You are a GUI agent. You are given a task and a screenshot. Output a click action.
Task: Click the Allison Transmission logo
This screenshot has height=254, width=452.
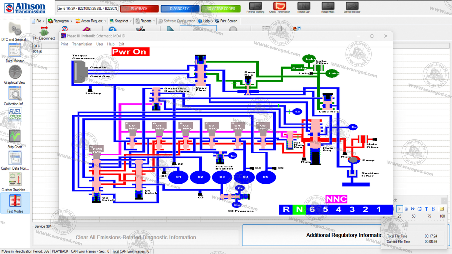25,8
